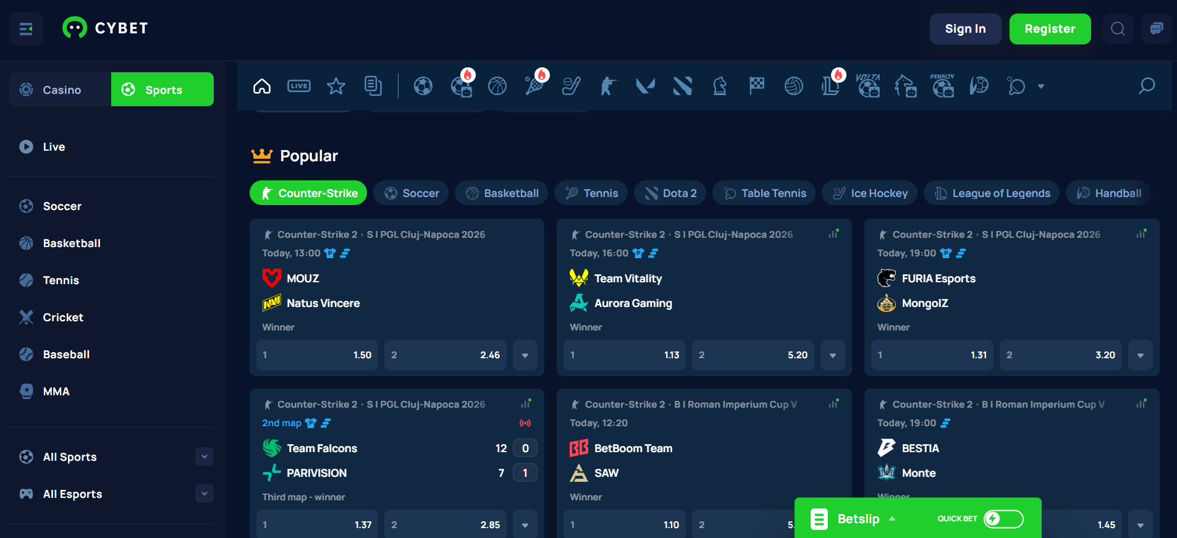Expand the All Esports list
This screenshot has height=538, width=1177.
pos(205,494)
